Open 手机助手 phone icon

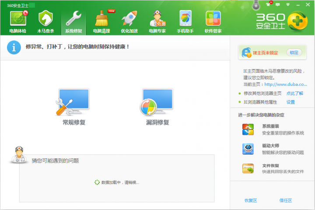[185, 19]
